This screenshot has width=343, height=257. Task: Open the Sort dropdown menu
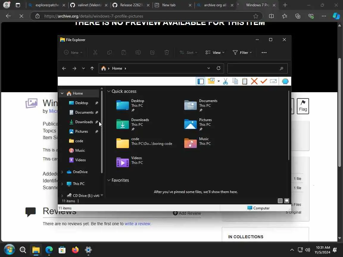(x=188, y=52)
